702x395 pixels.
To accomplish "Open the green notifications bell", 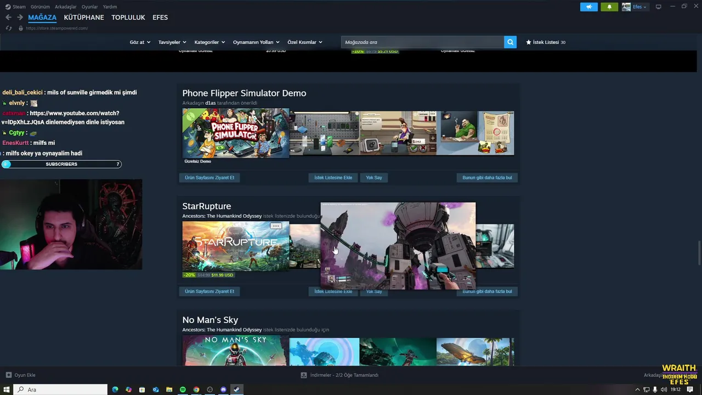I will tap(609, 7).
